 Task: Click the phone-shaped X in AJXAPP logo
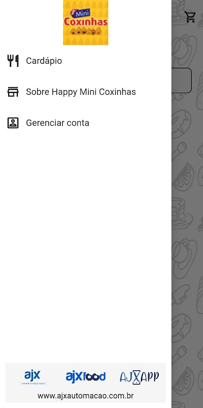(x=136, y=377)
